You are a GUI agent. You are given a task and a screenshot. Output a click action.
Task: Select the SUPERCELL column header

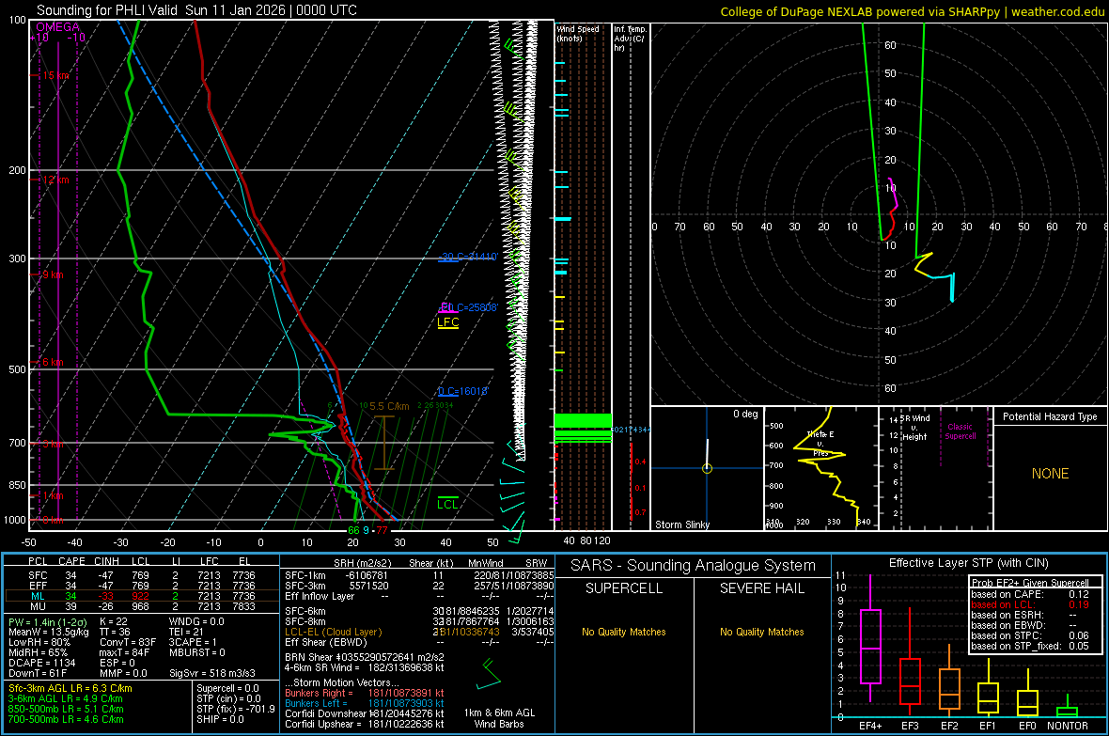coord(624,588)
